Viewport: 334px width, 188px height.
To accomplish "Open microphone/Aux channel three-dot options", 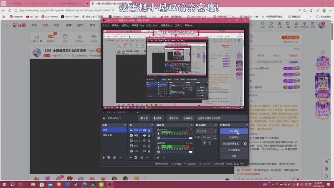I will point(159,134).
